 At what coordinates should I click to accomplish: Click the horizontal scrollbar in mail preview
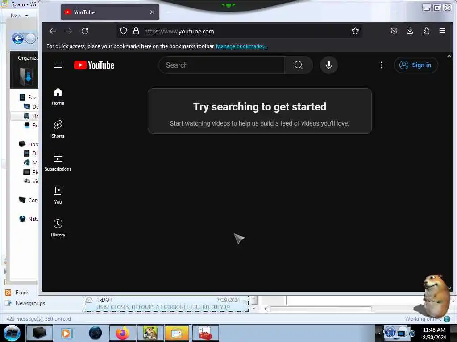320,309
